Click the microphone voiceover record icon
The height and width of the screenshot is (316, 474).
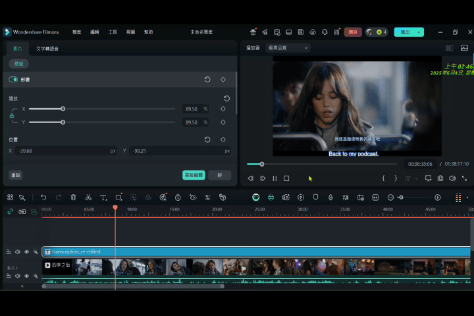[330, 197]
